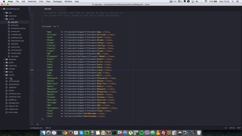Open filesystems.php file
The height and width of the screenshot is (136, 242).
(17, 41)
